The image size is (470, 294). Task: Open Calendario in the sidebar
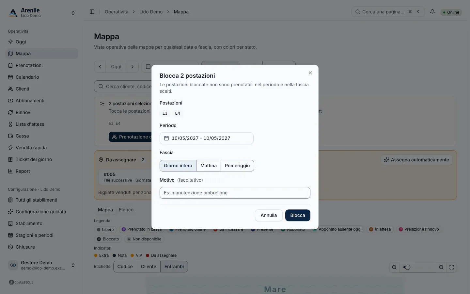[x=42, y=77]
